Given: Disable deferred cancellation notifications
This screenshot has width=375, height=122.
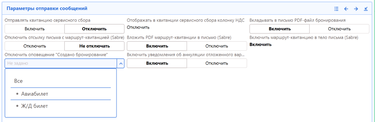Looking at the screenshot, I should 217,63.
